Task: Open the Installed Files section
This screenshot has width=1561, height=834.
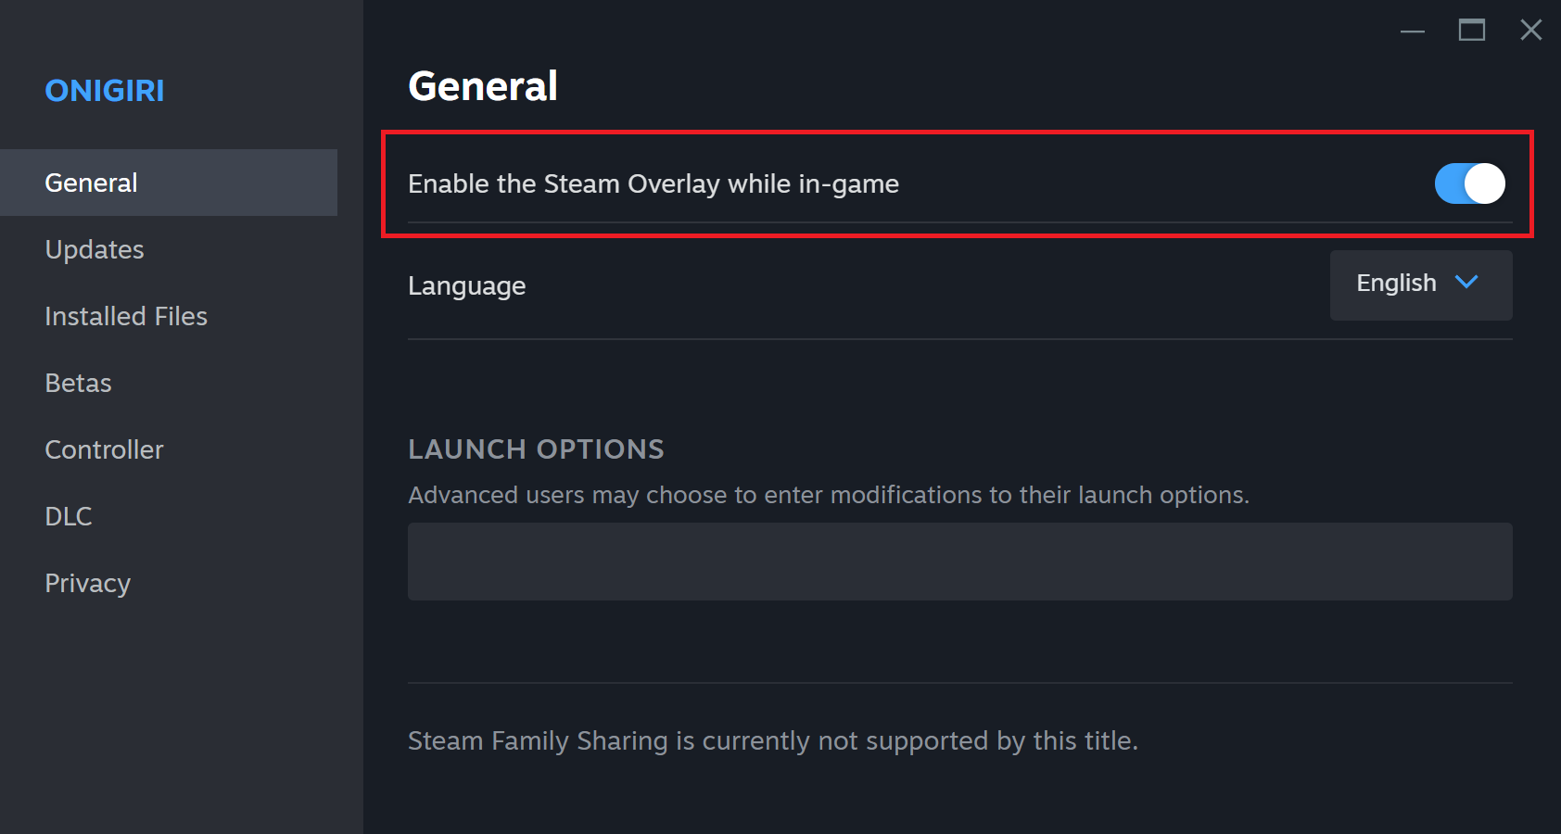Action: 126,316
